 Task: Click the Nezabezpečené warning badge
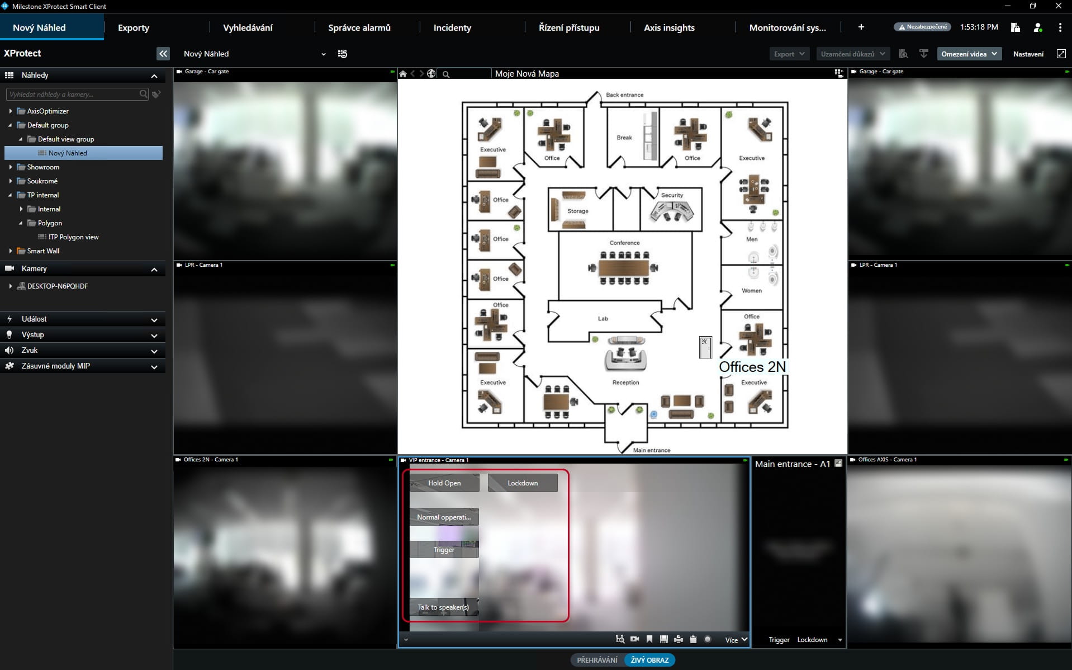click(x=922, y=27)
